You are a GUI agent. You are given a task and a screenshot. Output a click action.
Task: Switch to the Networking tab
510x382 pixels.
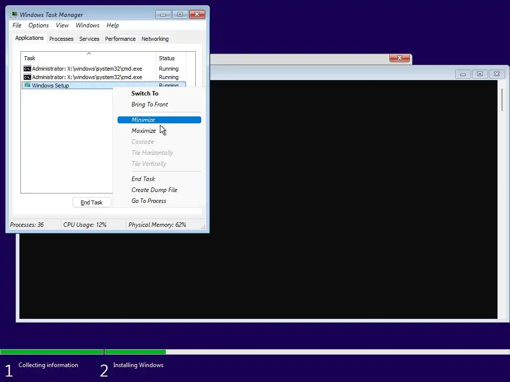point(155,39)
